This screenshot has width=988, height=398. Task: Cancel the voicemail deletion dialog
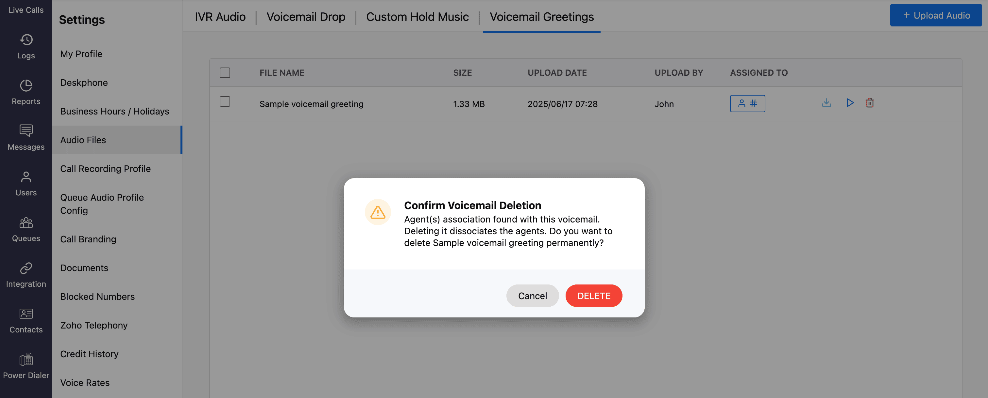pos(532,296)
